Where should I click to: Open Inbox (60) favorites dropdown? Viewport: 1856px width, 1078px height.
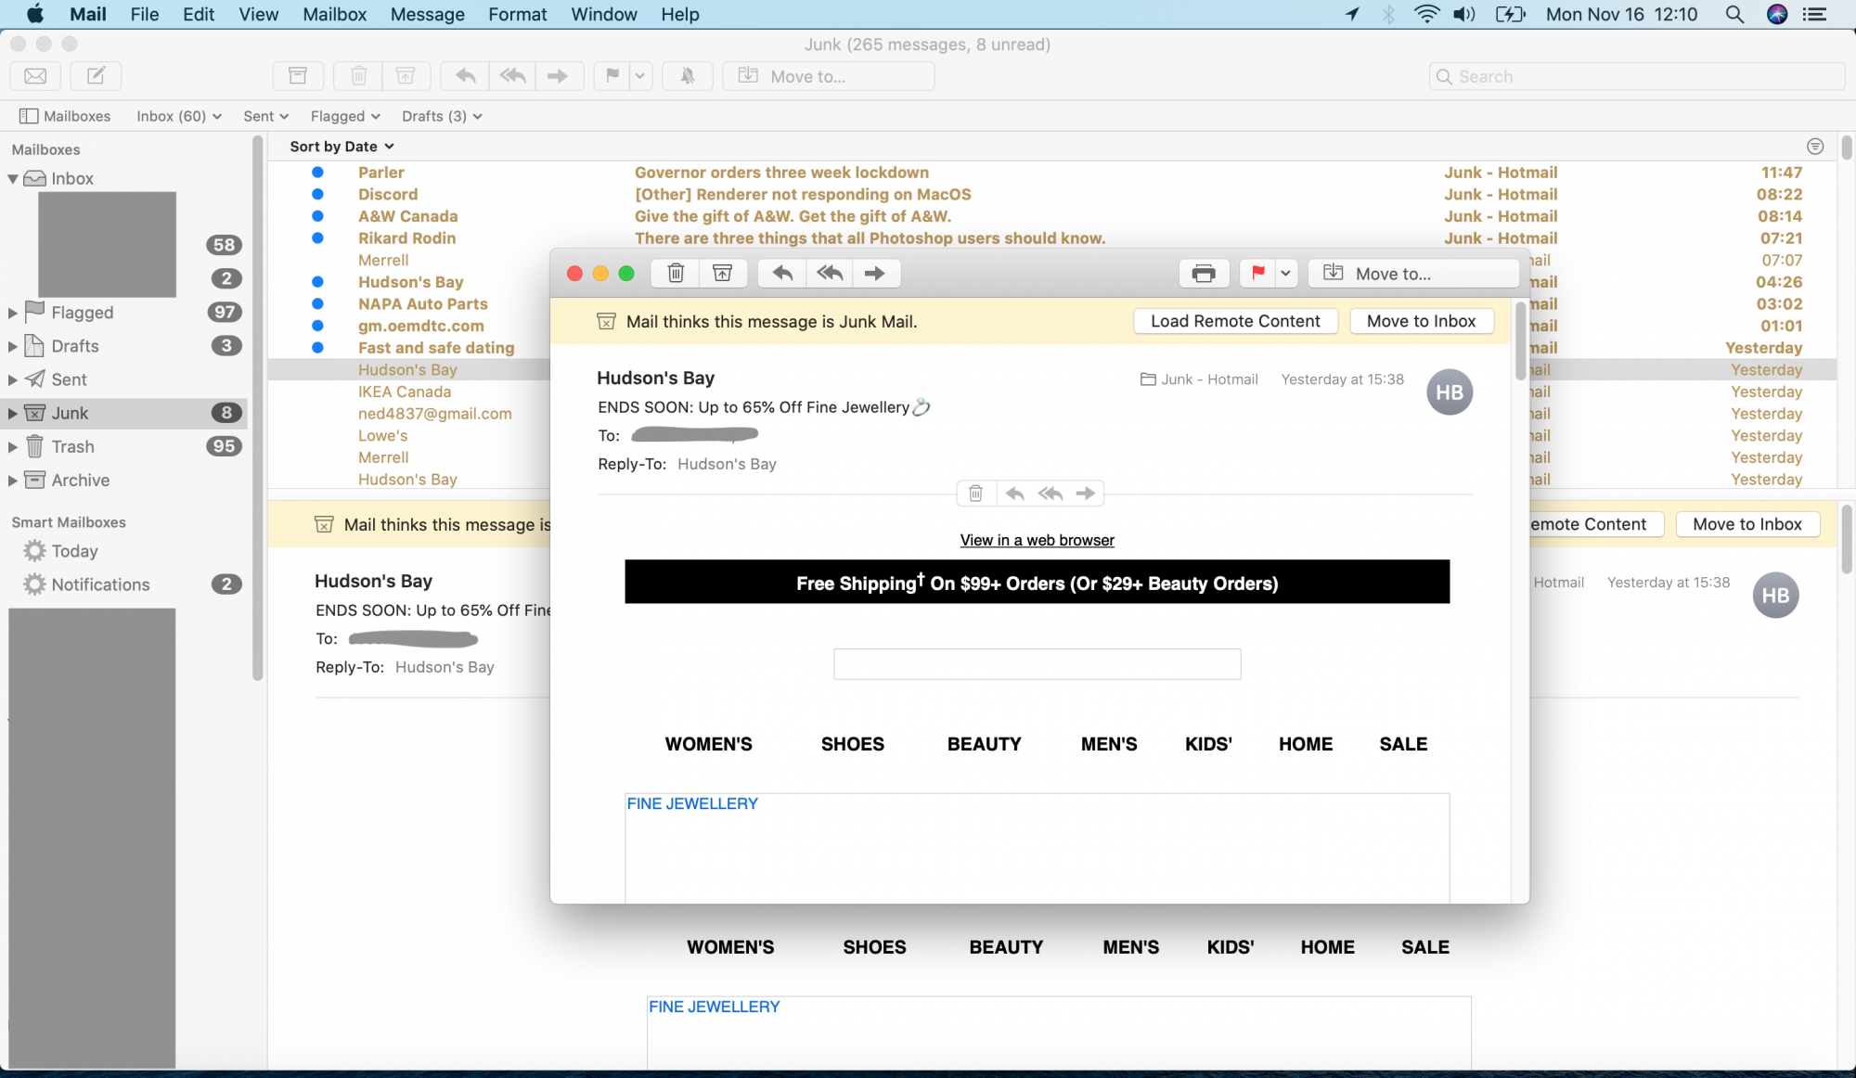179,116
